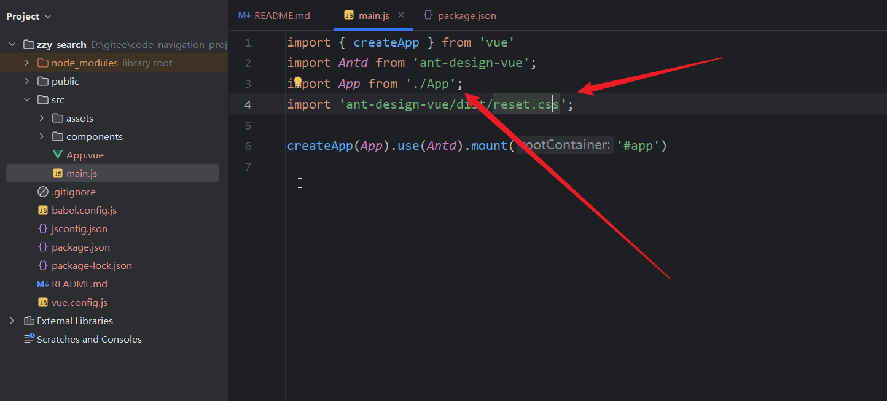Screen dimensions: 887x401
Task: Click the JS icon beside babel.config.js
Action: tap(43, 210)
